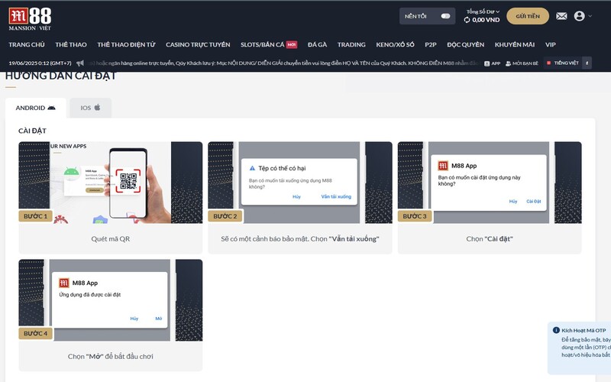The width and height of the screenshot is (611, 382).
Task: Click the announcement megaphone icon
Action: click(x=80, y=63)
